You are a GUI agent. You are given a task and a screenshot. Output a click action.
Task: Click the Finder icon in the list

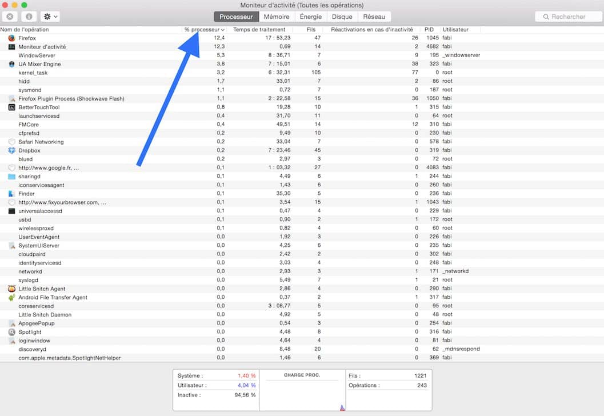click(x=11, y=194)
